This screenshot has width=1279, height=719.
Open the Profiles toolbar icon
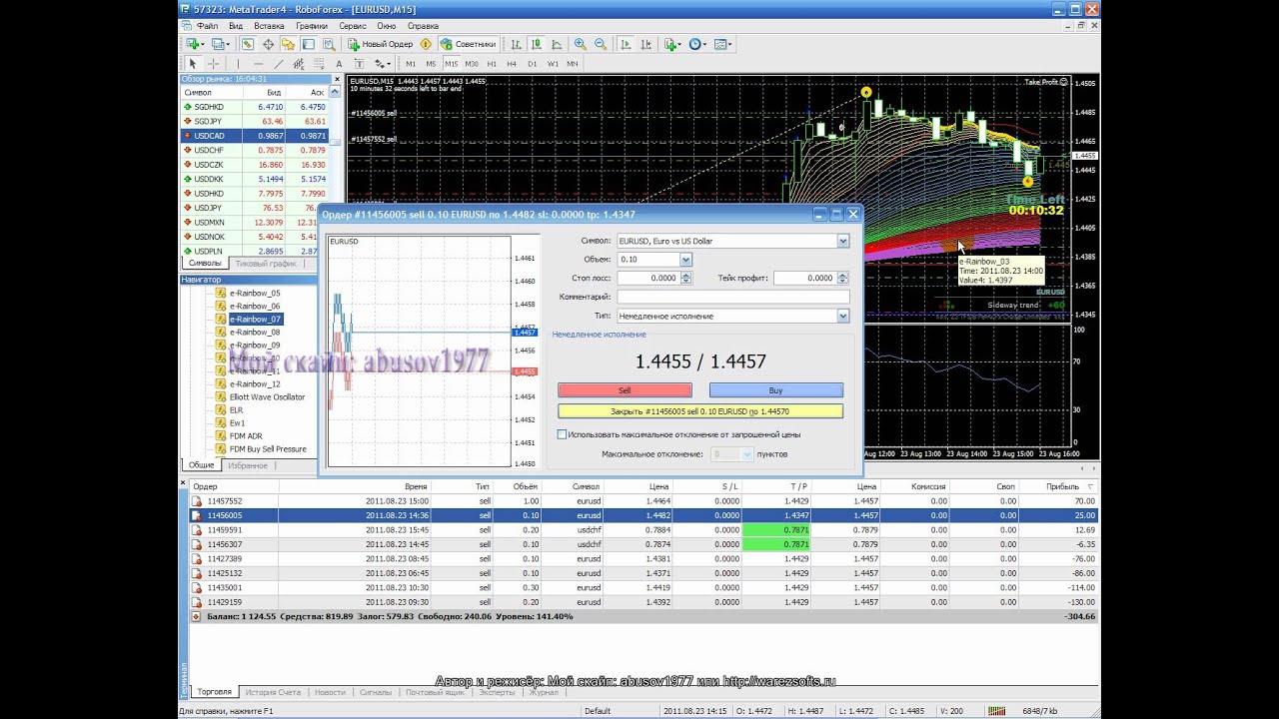[220, 44]
